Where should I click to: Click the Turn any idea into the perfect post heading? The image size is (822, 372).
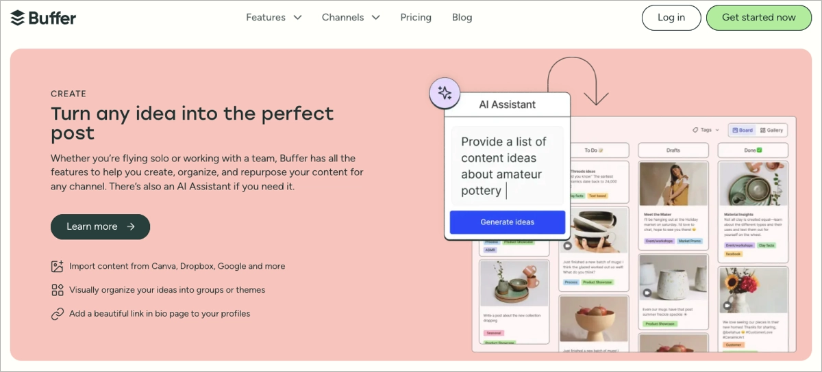[192, 122]
